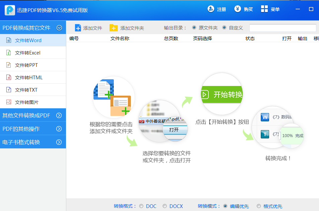Click the PDF转换成其它文件 section title
The height and width of the screenshot is (211, 319).
[26, 28]
